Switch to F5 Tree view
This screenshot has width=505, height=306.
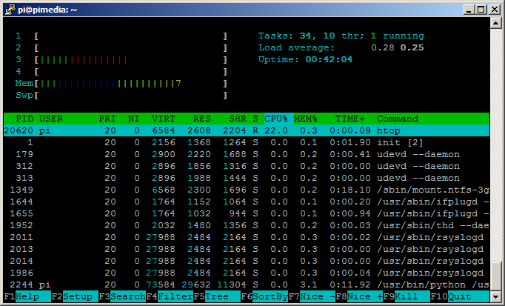point(217,296)
